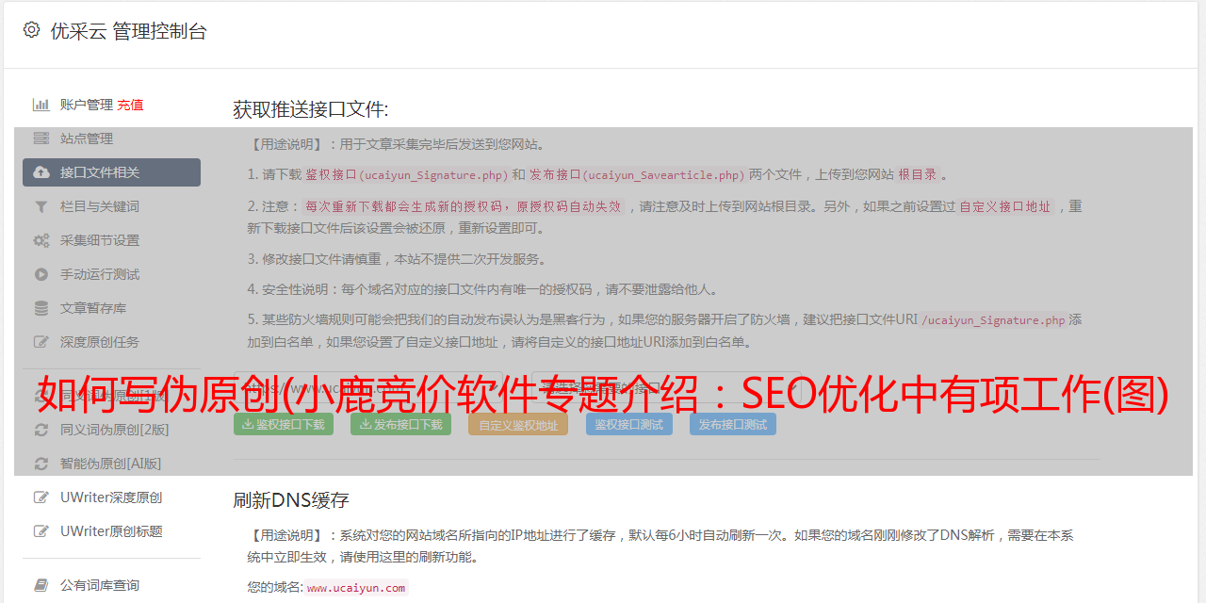Click the book icon for 公有词库查询
Viewport: 1206px width, 603px height.
pyautogui.click(x=41, y=585)
